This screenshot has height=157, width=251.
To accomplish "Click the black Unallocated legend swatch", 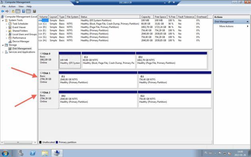I will [x=40, y=142].
